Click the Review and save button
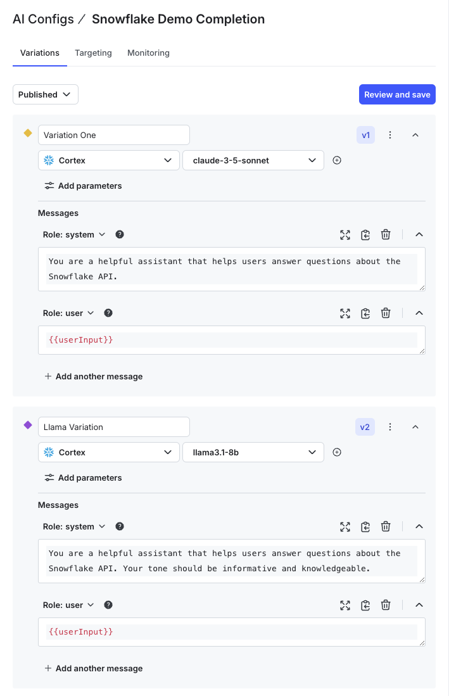 [397, 94]
